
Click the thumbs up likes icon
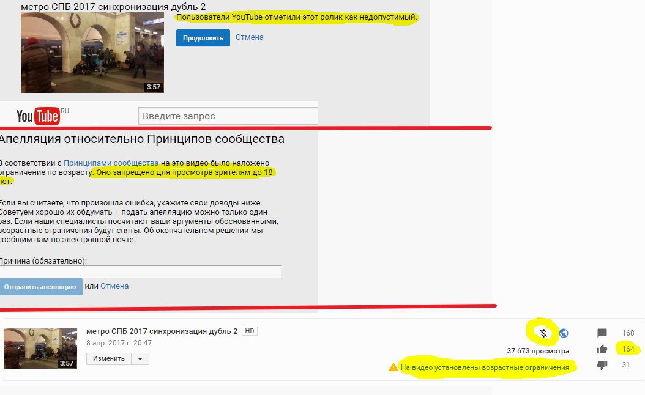(x=602, y=349)
